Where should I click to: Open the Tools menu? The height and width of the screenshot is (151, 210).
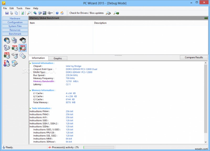coord(19,8)
